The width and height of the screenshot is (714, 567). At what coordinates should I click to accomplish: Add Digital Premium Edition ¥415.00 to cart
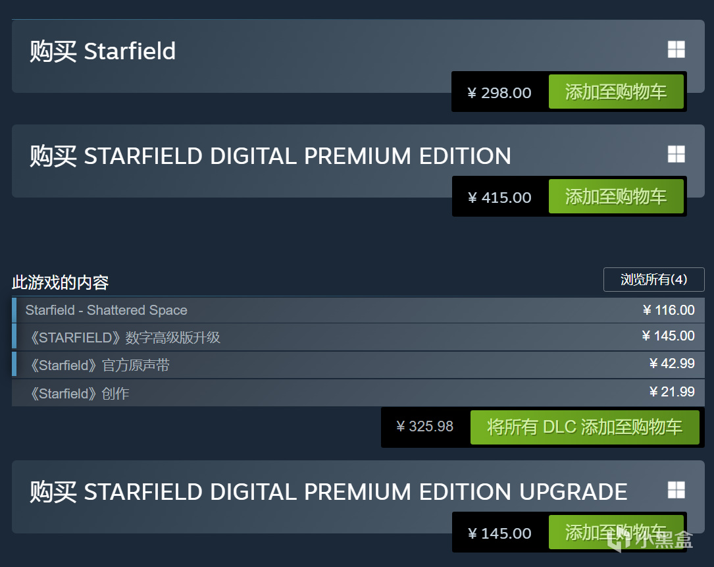616,196
